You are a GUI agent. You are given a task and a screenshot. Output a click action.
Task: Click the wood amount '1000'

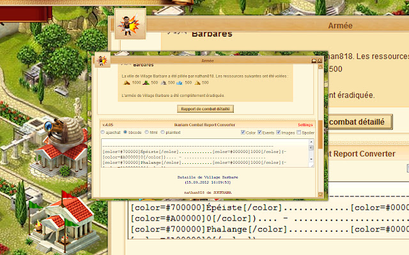click(136, 82)
